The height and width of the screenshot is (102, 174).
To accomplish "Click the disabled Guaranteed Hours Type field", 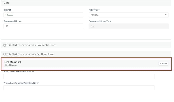I will click(128, 26).
